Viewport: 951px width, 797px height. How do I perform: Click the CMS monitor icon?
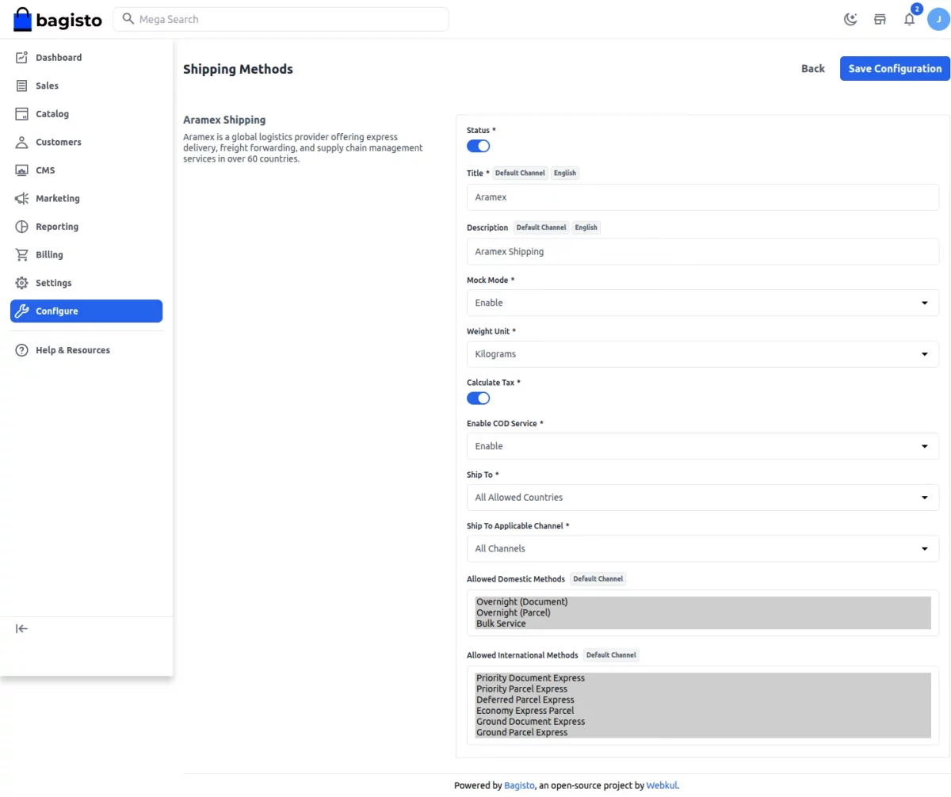(x=22, y=170)
